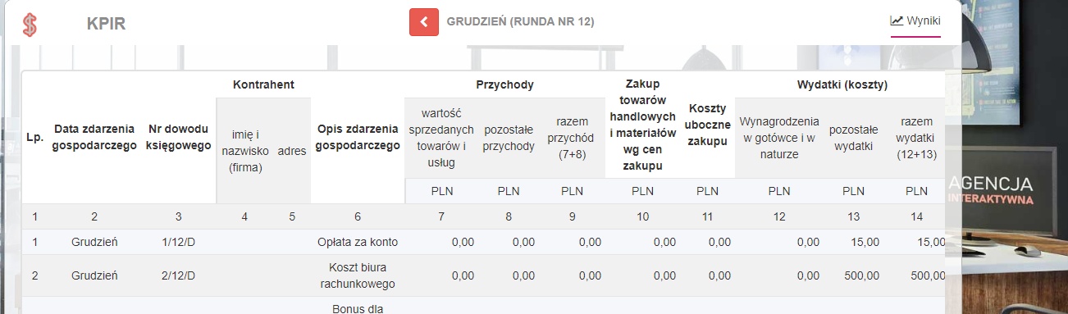Click the Data zdarzenia gospodarczego header

pyautogui.click(x=94, y=138)
